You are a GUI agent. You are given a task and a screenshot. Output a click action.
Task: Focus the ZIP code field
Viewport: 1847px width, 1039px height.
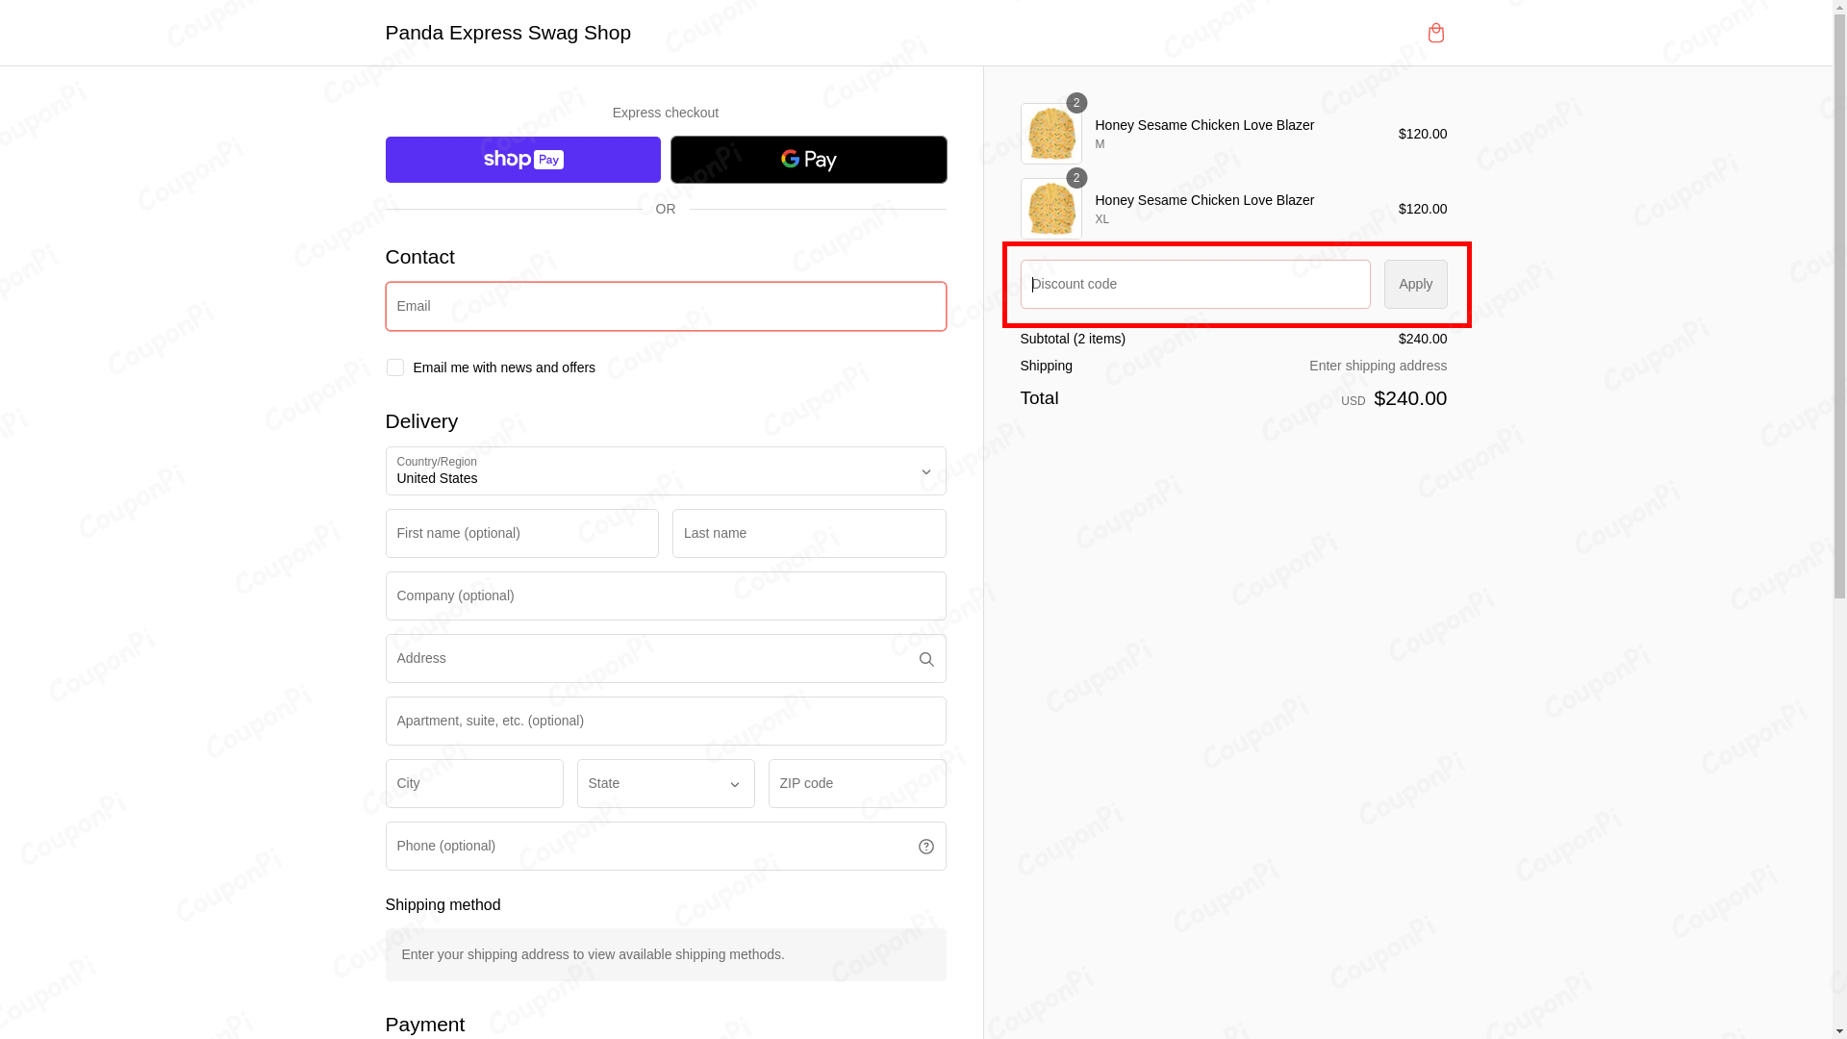pos(856,783)
